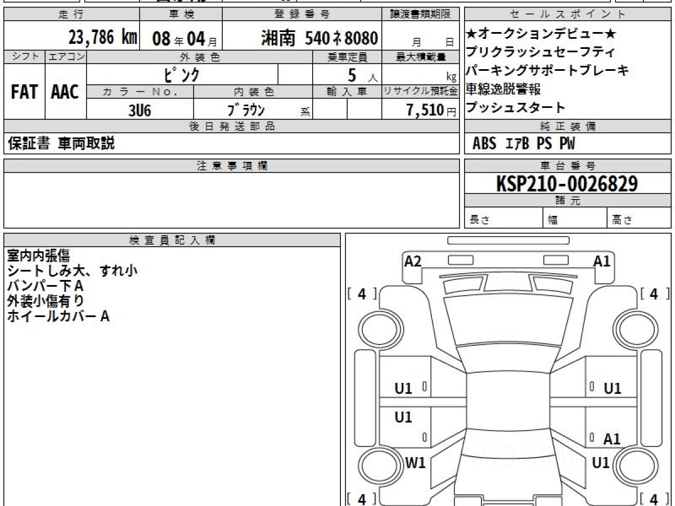Click the 車台番号 header
This screenshot has height=506, width=675.
(568, 165)
